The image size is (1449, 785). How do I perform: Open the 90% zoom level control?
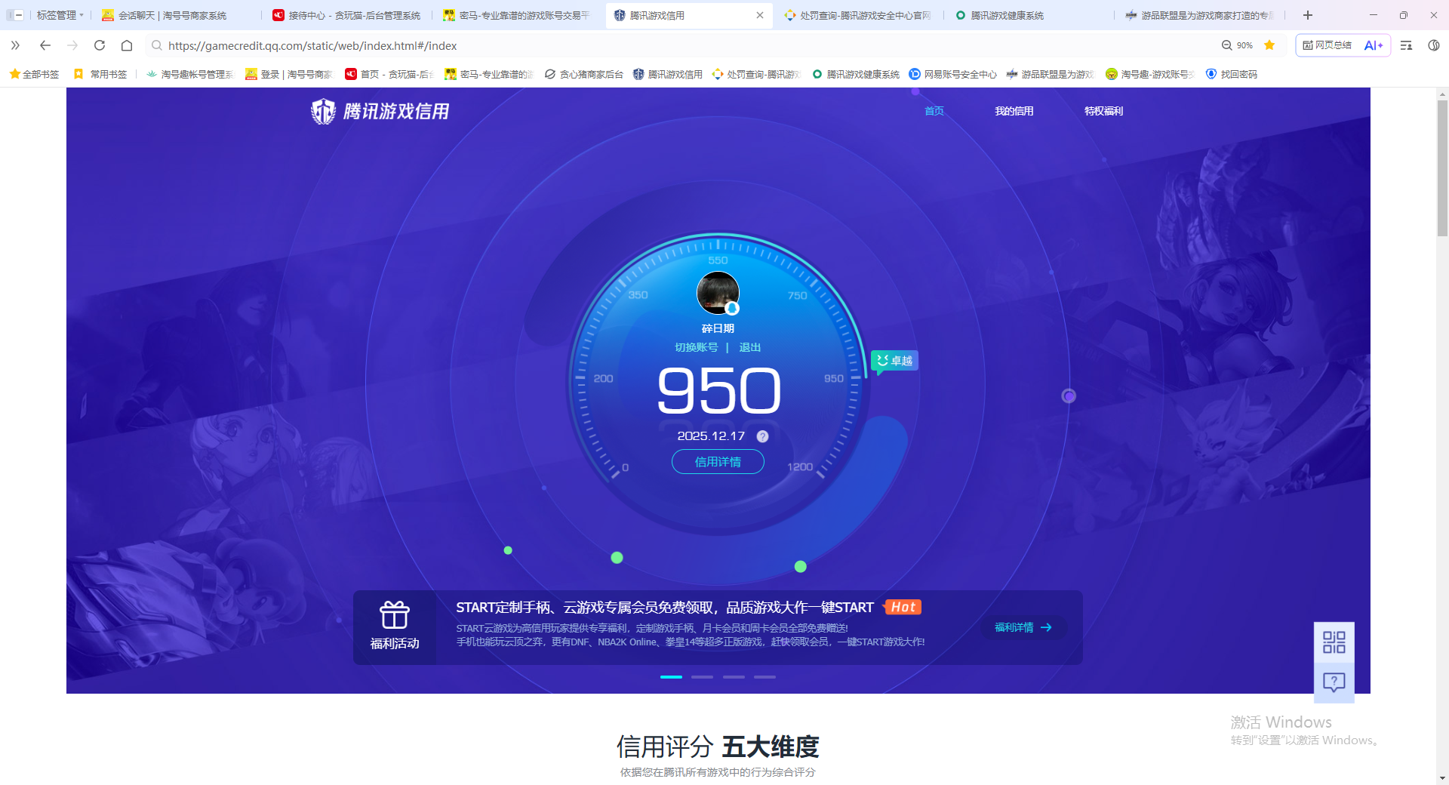click(1238, 45)
